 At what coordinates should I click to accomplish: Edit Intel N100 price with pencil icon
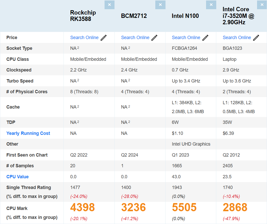205,38
